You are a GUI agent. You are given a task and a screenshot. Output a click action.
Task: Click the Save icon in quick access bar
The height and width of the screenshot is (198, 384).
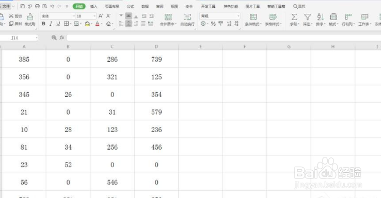pyautogui.click(x=23, y=6)
